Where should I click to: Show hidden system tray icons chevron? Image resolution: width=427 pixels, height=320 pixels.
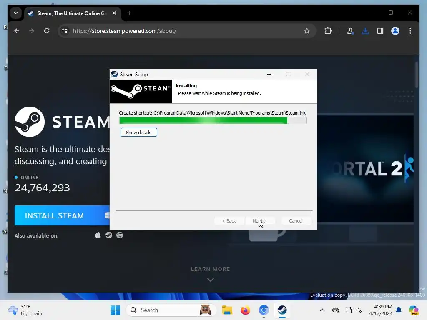pos(322,310)
